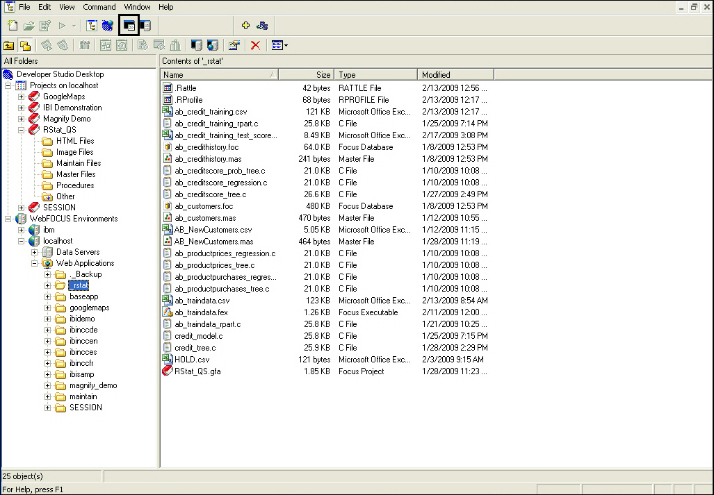
Task: Click the yellow plus add icon
Action: point(245,26)
